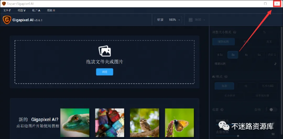This screenshot has width=283, height=139.
Task: Open the colorful paint brushes tutorial image
Action: pos(110,123)
